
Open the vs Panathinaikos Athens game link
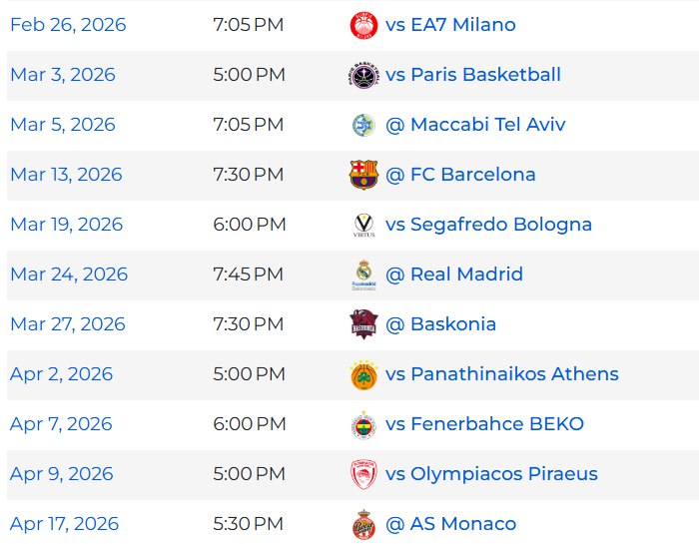coord(501,374)
